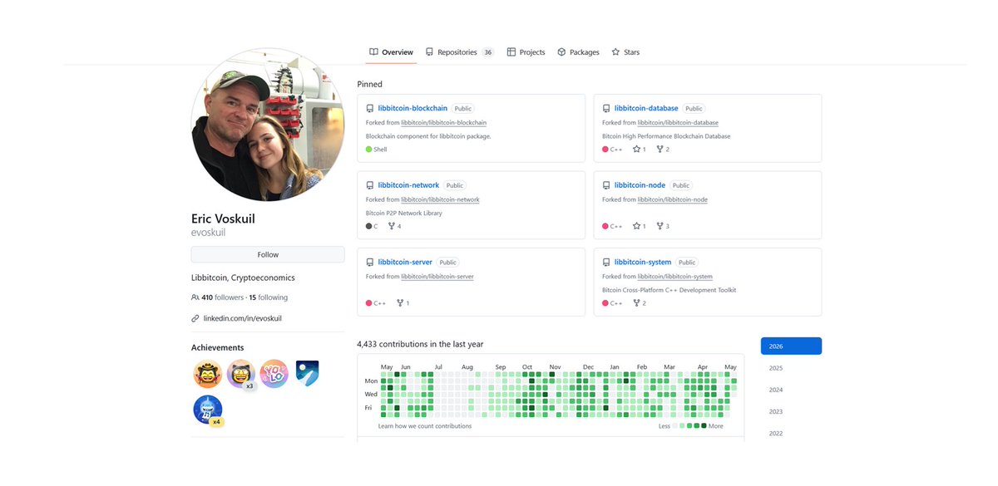Click repo icon beside libbitcoin-blockchain

click(370, 109)
